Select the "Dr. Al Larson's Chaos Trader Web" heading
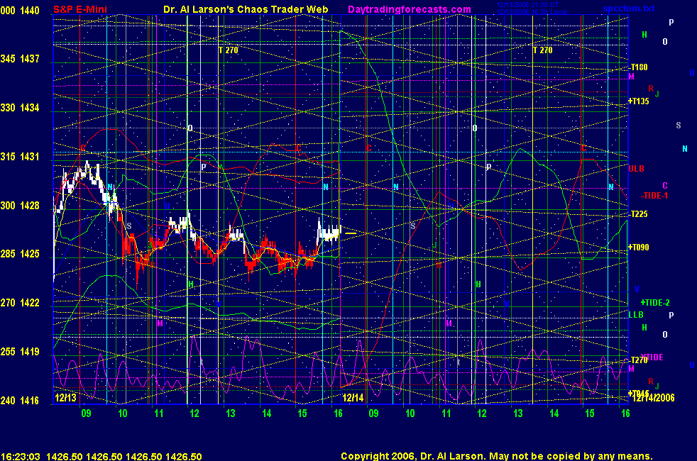The height and width of the screenshot is (461, 697). [246, 9]
